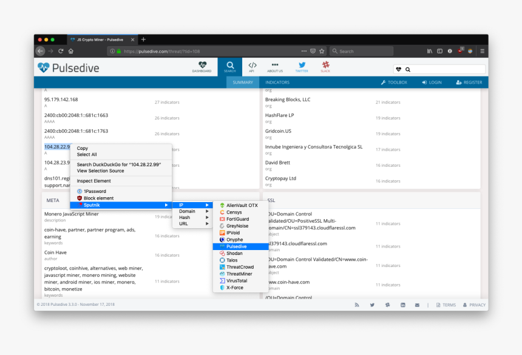Expand the Sputnik submenu entry
The width and height of the screenshot is (522, 355).
click(121, 205)
